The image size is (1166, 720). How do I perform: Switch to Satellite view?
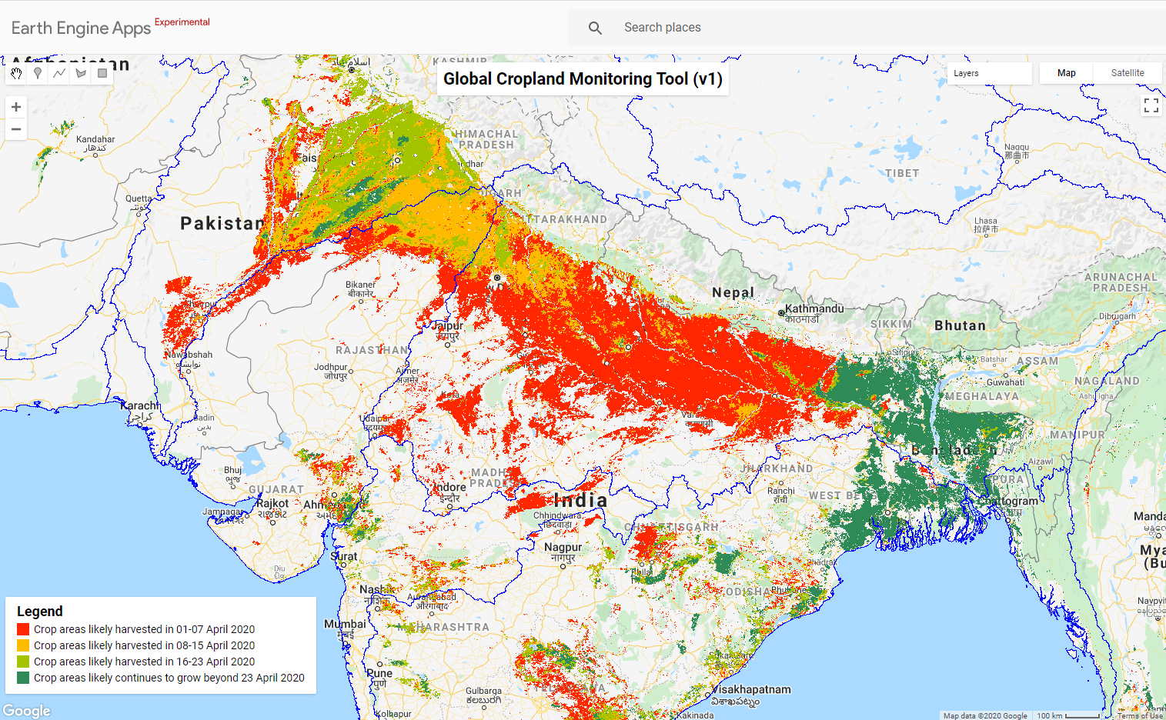pos(1127,72)
